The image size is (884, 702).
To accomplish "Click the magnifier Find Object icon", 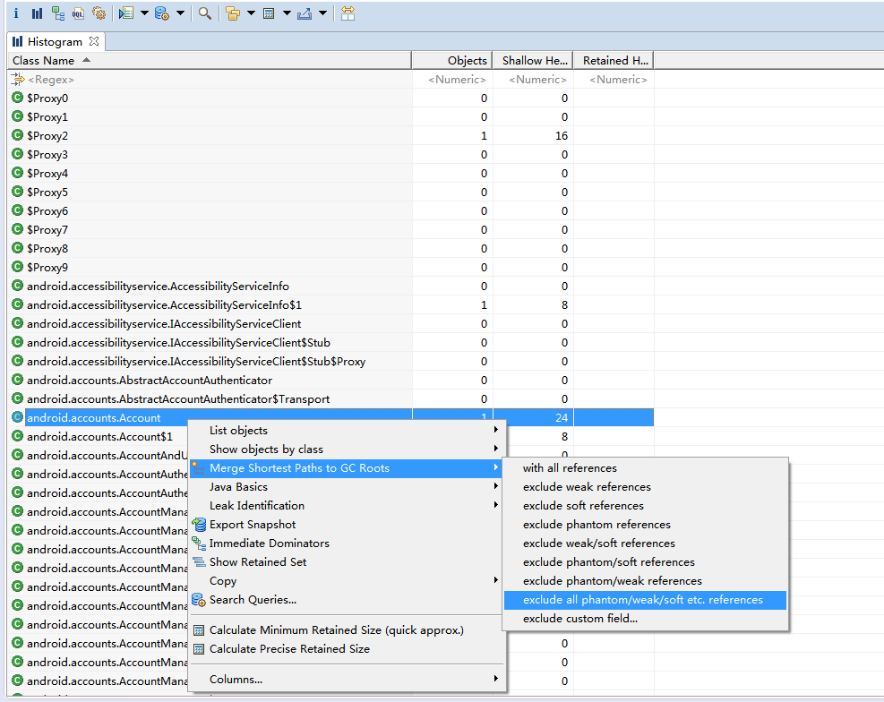I will [205, 13].
